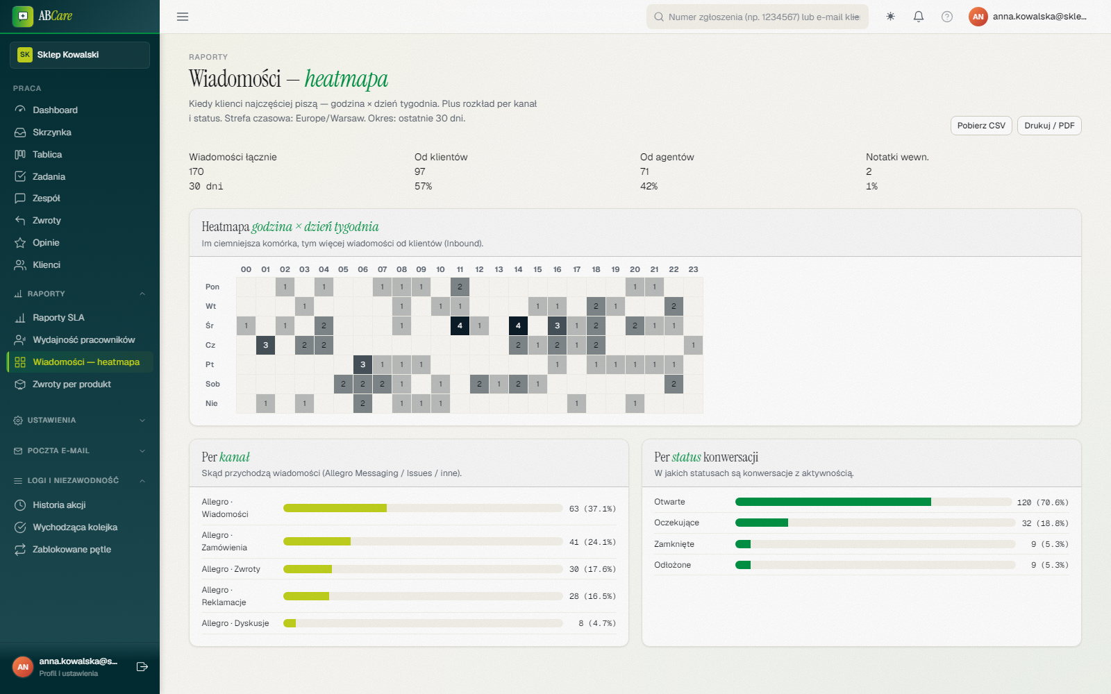Click Drukuj / PDF button
1111x694 pixels.
coord(1049,126)
